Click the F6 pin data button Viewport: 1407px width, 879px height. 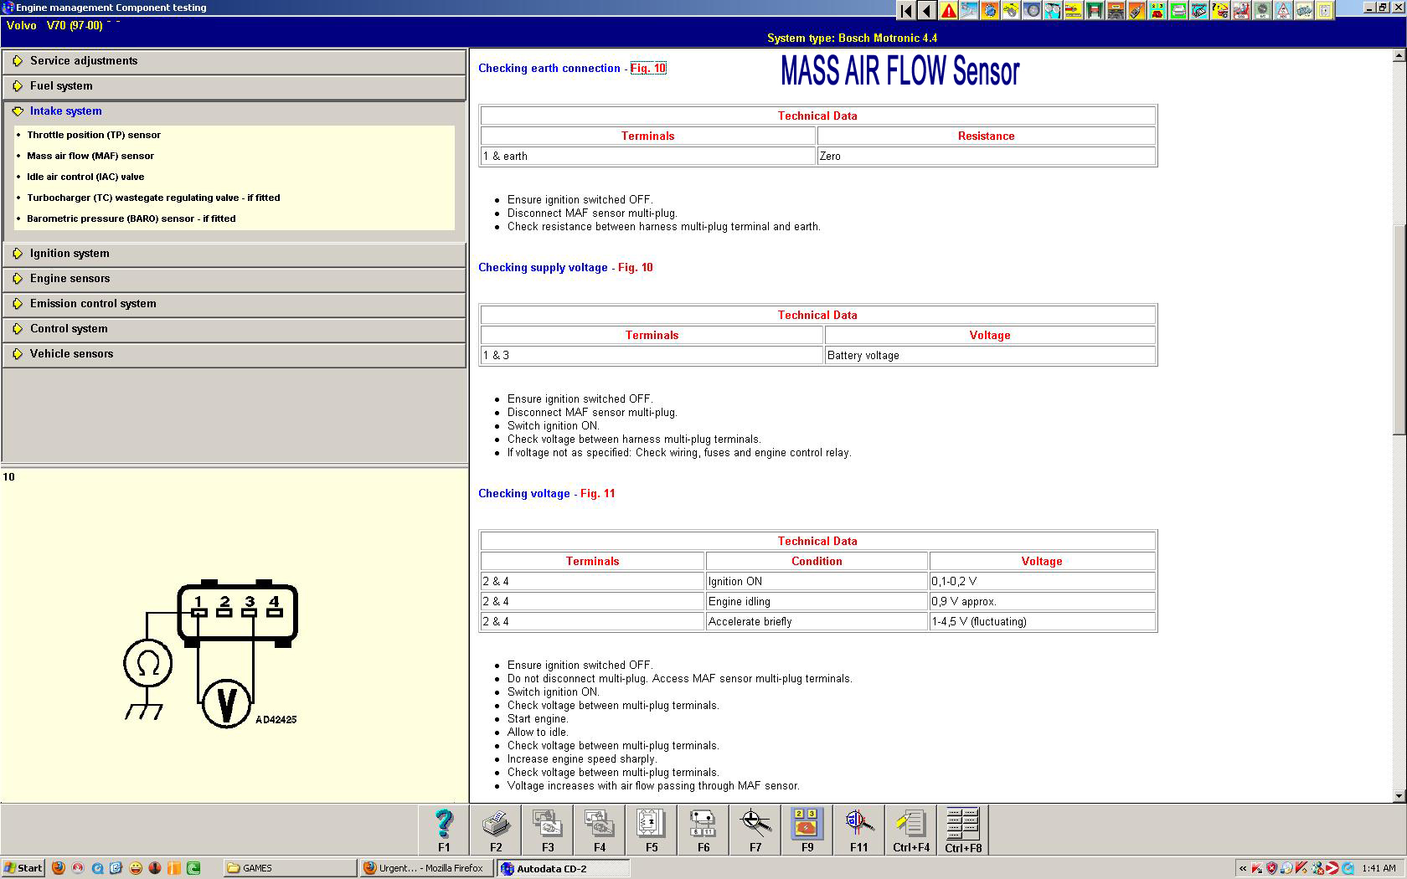(x=703, y=830)
